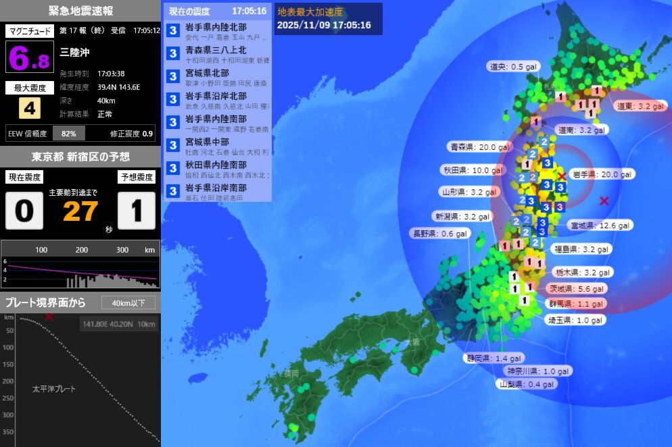The height and width of the screenshot is (447, 672).
Task: Click the intensity 3 icon for 宮城県北部
Action: point(173,77)
